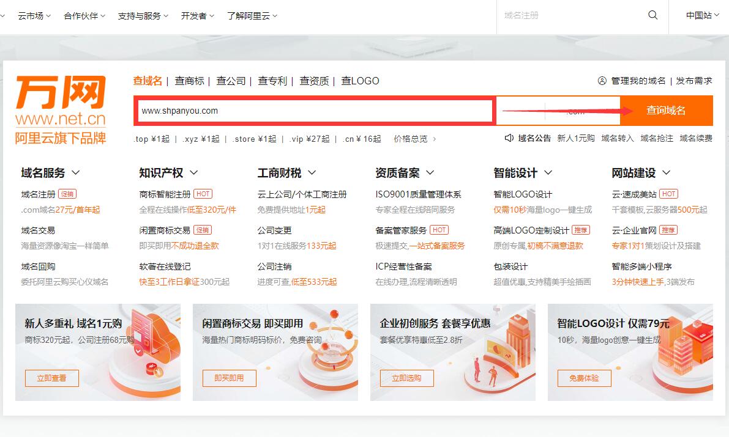Click the 即买即用 button
The height and width of the screenshot is (437, 729).
point(229,378)
